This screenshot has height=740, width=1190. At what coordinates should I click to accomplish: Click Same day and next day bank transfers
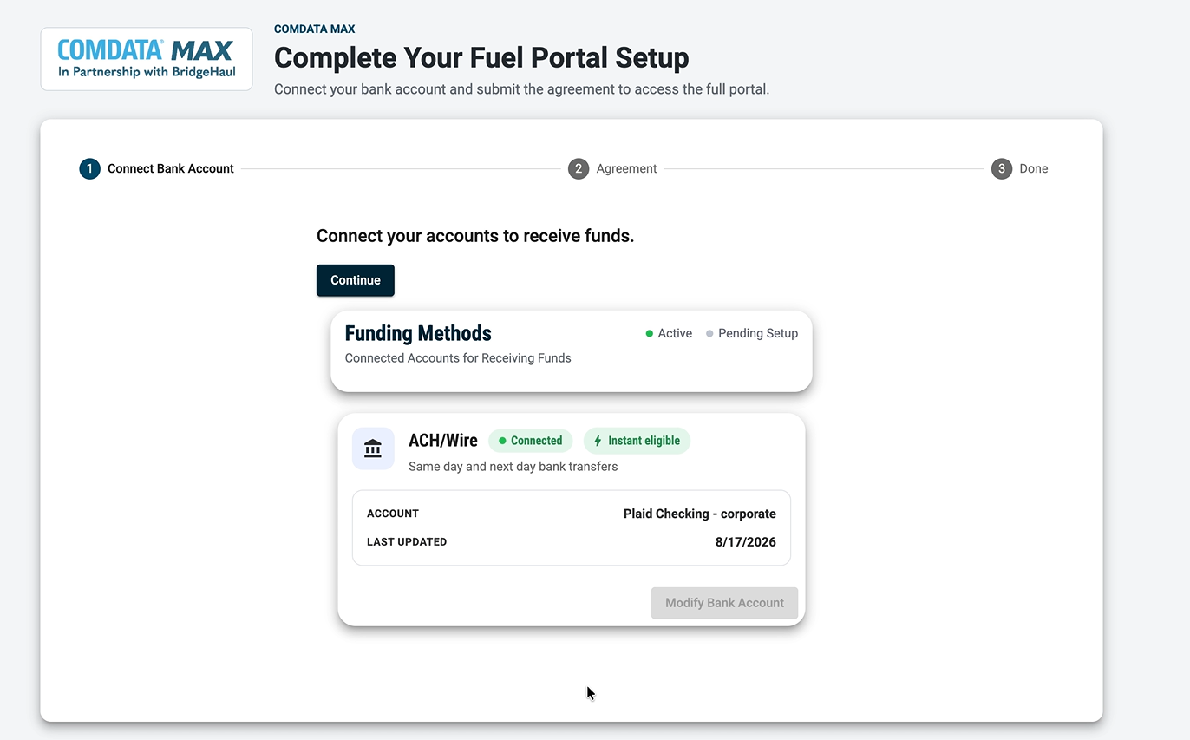click(x=513, y=467)
